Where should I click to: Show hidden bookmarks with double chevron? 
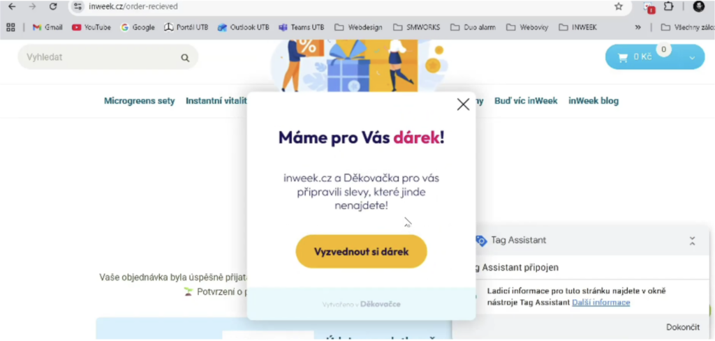pyautogui.click(x=637, y=27)
